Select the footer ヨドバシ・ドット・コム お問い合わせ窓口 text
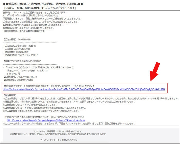Screen dimensions: 180x144 coord(59,140)
